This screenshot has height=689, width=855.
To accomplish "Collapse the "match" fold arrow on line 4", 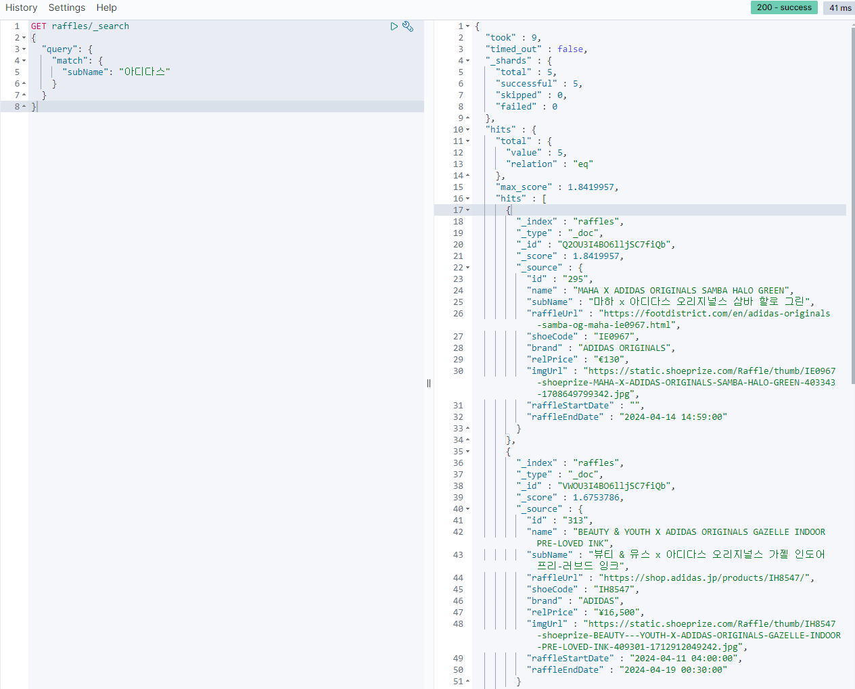I will (24, 61).
